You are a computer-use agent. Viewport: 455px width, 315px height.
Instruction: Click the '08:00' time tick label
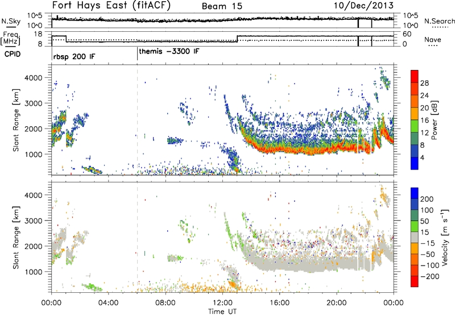pyautogui.click(x=165, y=303)
